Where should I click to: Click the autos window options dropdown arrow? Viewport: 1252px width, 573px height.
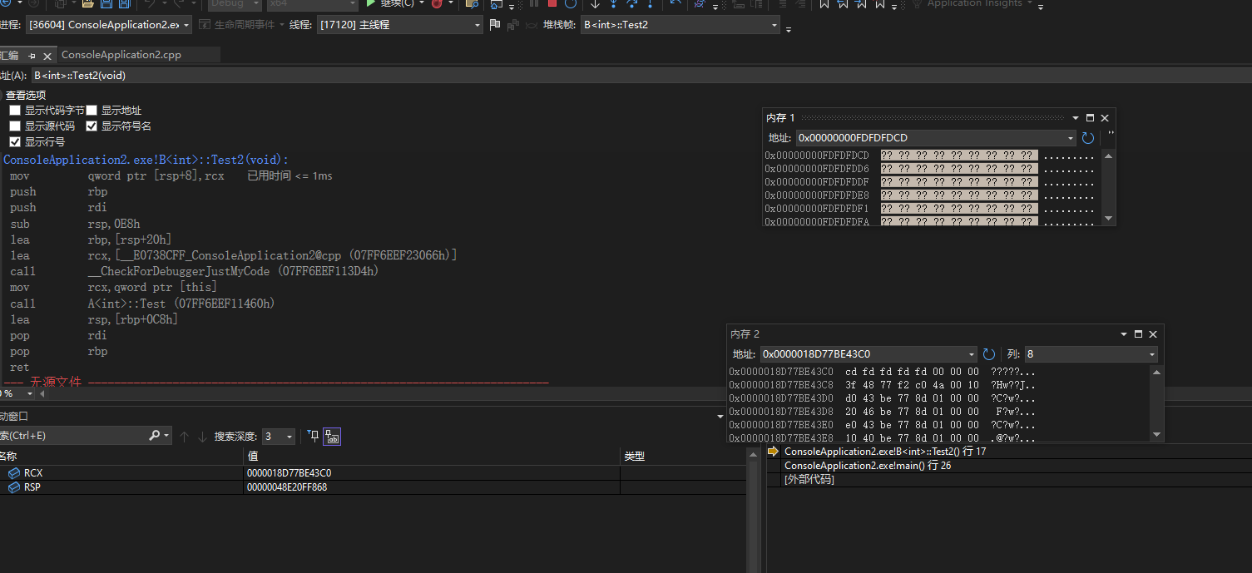coord(720,417)
